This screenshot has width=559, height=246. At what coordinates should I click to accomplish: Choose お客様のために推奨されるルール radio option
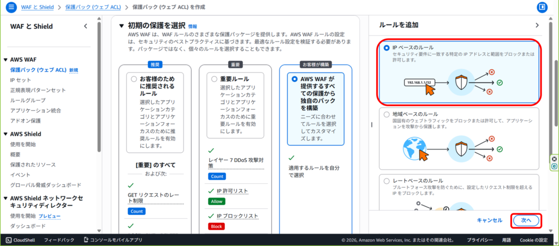coord(134,79)
